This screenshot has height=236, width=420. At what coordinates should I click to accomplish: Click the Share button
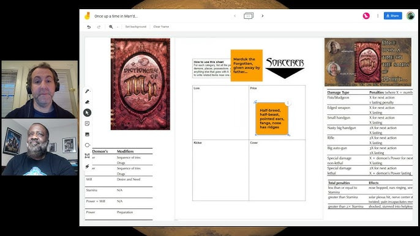pos(392,16)
